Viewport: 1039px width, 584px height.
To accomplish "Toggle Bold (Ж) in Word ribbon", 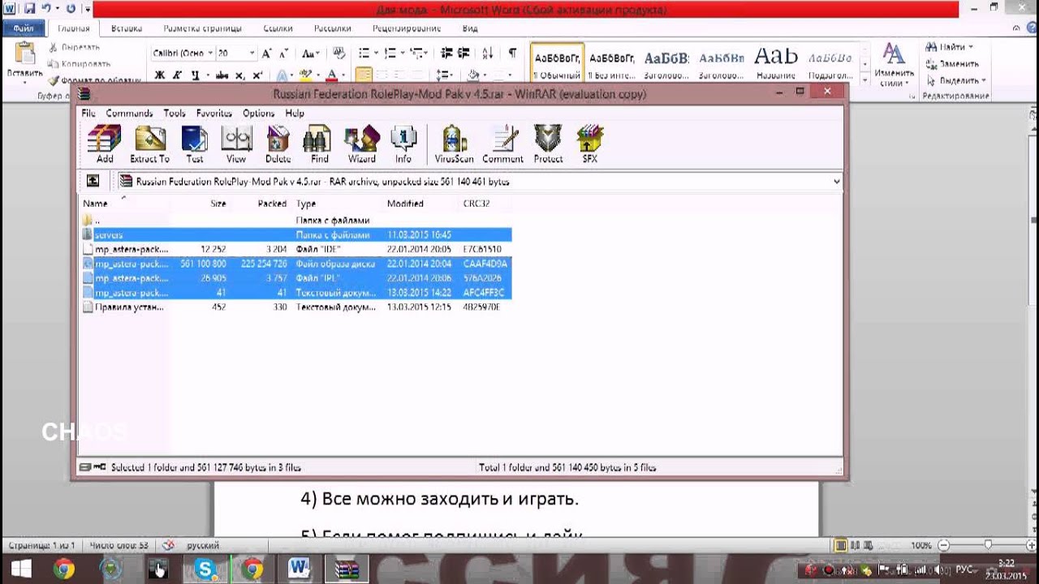I will [160, 75].
